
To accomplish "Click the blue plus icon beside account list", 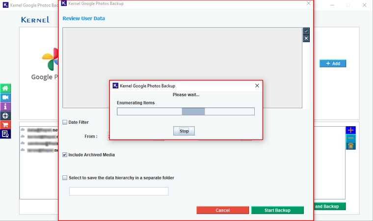I will tap(350, 130).
